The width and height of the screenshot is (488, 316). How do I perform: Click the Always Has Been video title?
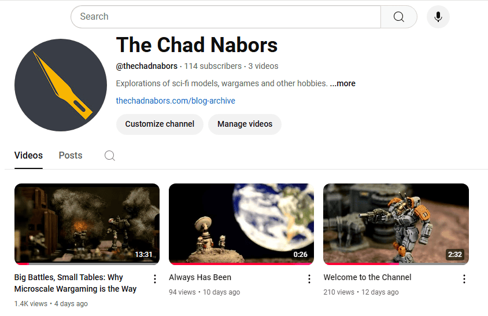click(x=200, y=277)
